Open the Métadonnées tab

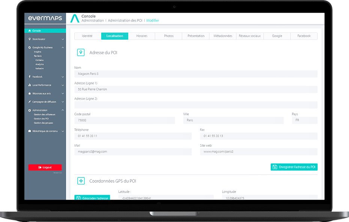(x=223, y=36)
